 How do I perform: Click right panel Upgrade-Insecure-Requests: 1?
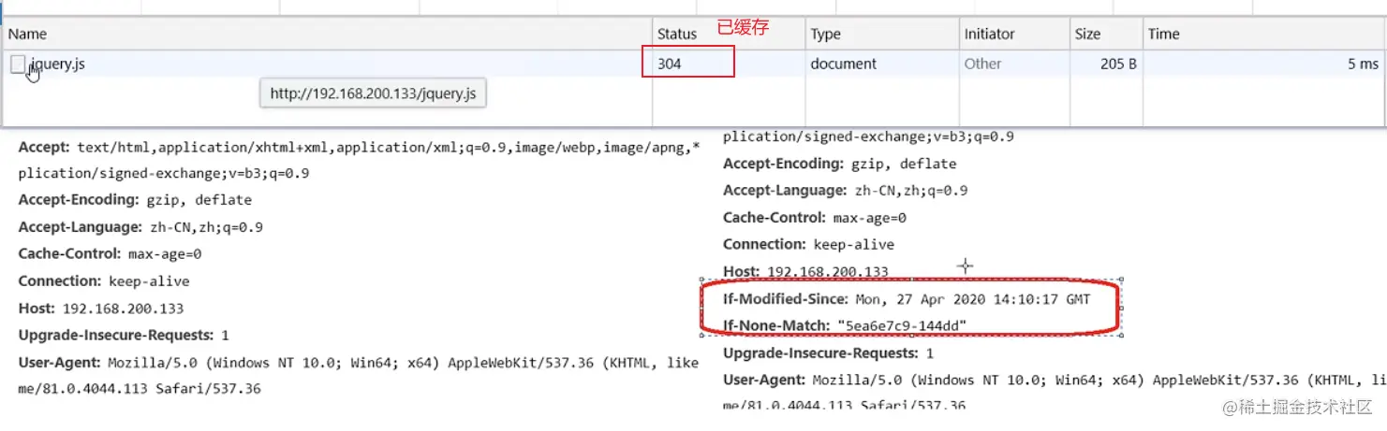click(829, 353)
